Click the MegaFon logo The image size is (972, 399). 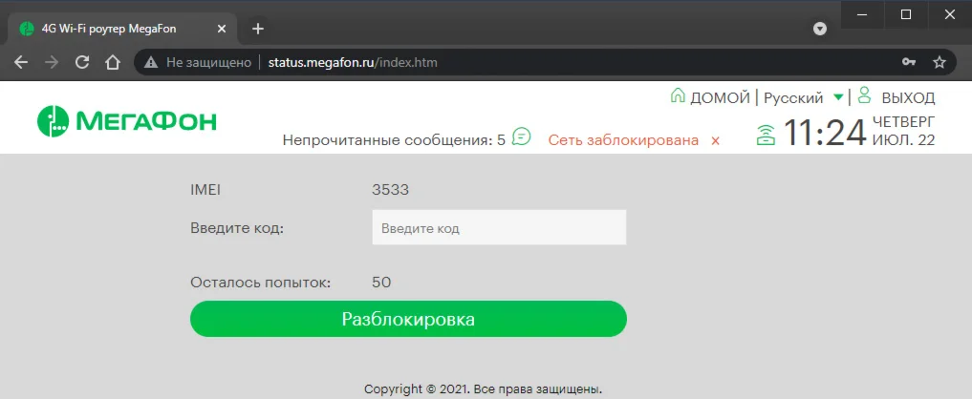click(x=127, y=121)
